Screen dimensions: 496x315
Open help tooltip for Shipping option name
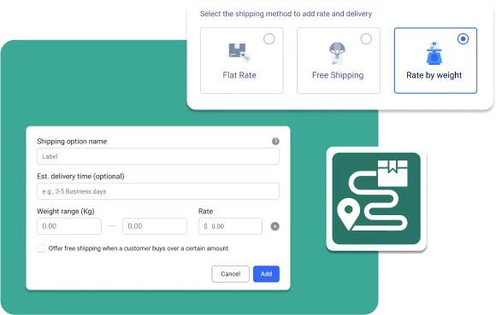point(275,142)
